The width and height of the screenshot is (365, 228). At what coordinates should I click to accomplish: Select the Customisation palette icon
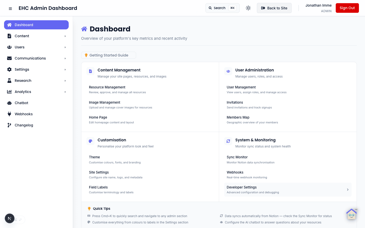(90, 141)
